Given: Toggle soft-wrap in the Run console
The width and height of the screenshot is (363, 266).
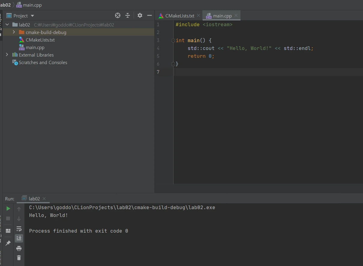Looking at the screenshot, I should (19, 229).
